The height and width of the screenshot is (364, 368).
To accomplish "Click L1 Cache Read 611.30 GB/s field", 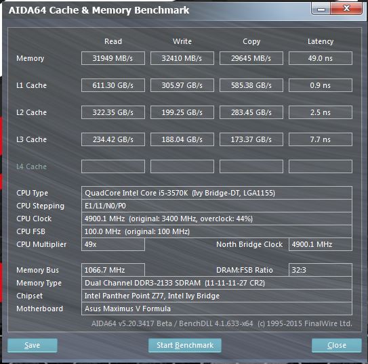I will (x=113, y=85).
